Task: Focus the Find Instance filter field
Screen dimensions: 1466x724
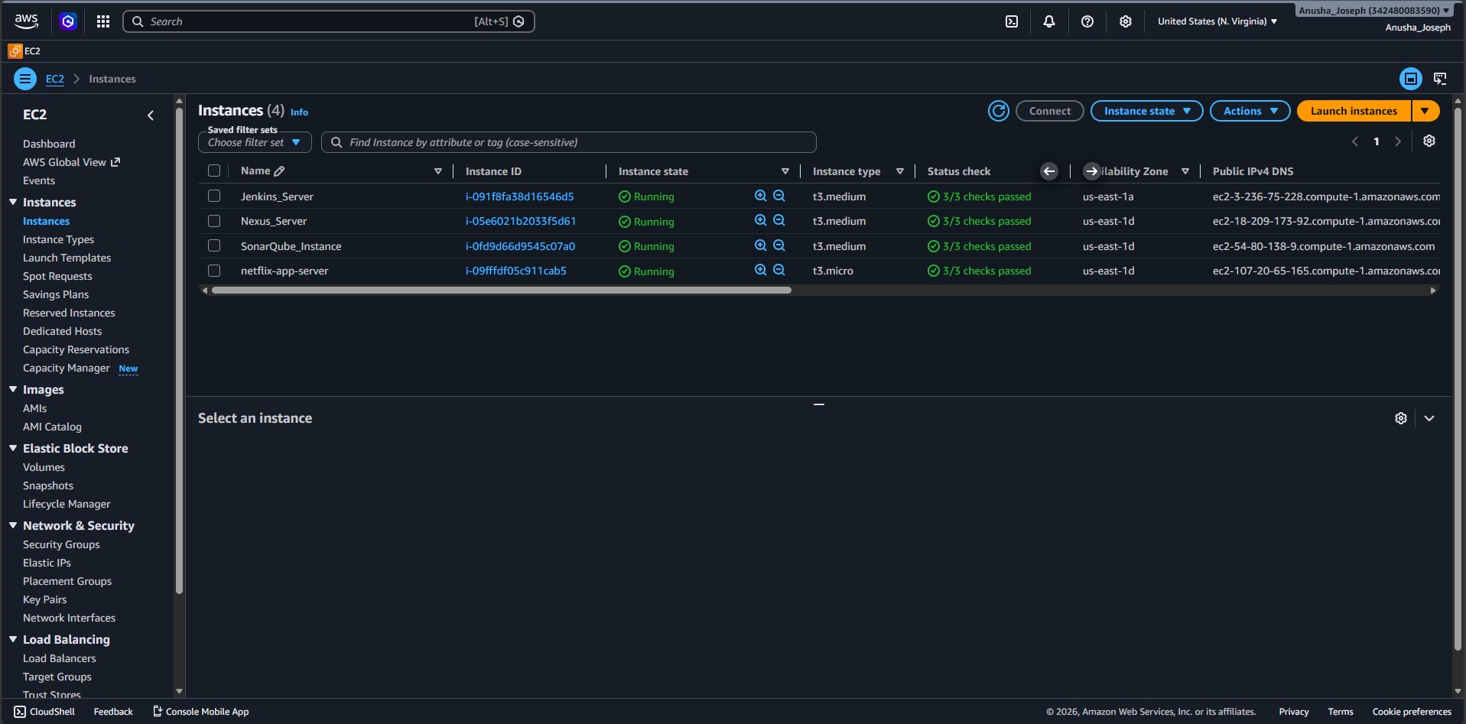Action: pos(569,142)
